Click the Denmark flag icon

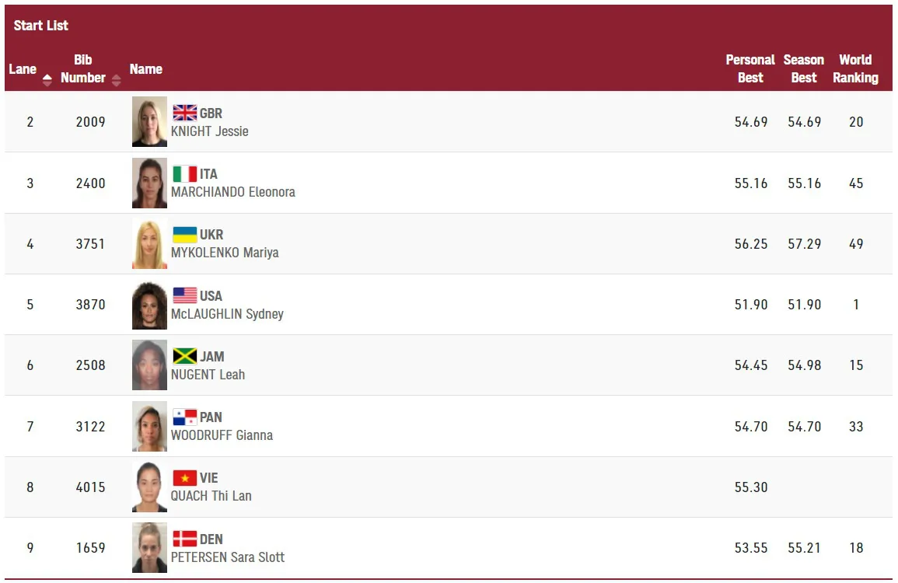[x=184, y=539]
